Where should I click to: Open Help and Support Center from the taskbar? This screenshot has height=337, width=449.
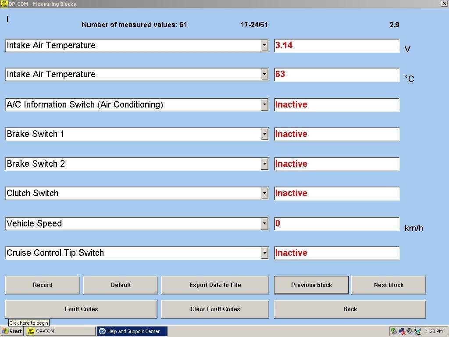coord(132,331)
